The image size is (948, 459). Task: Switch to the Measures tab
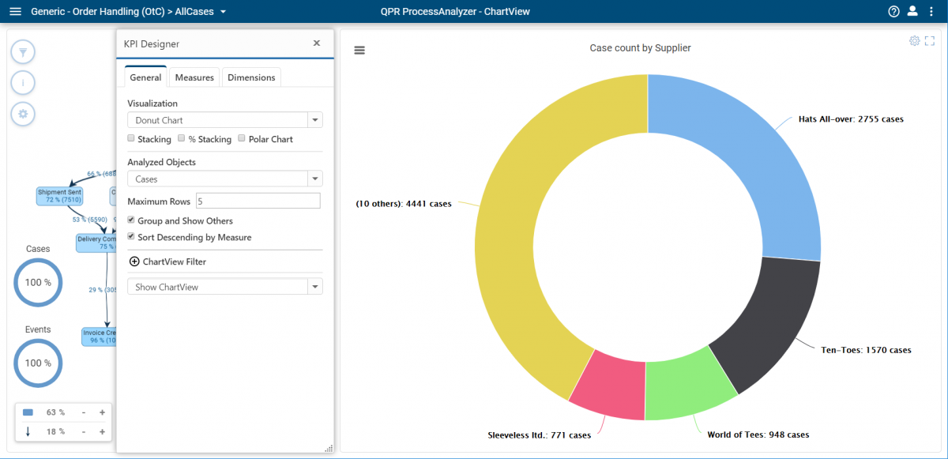point(194,77)
